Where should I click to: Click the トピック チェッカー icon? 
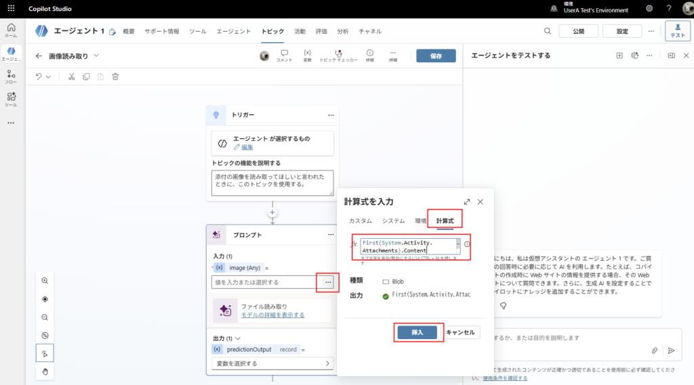(x=339, y=53)
